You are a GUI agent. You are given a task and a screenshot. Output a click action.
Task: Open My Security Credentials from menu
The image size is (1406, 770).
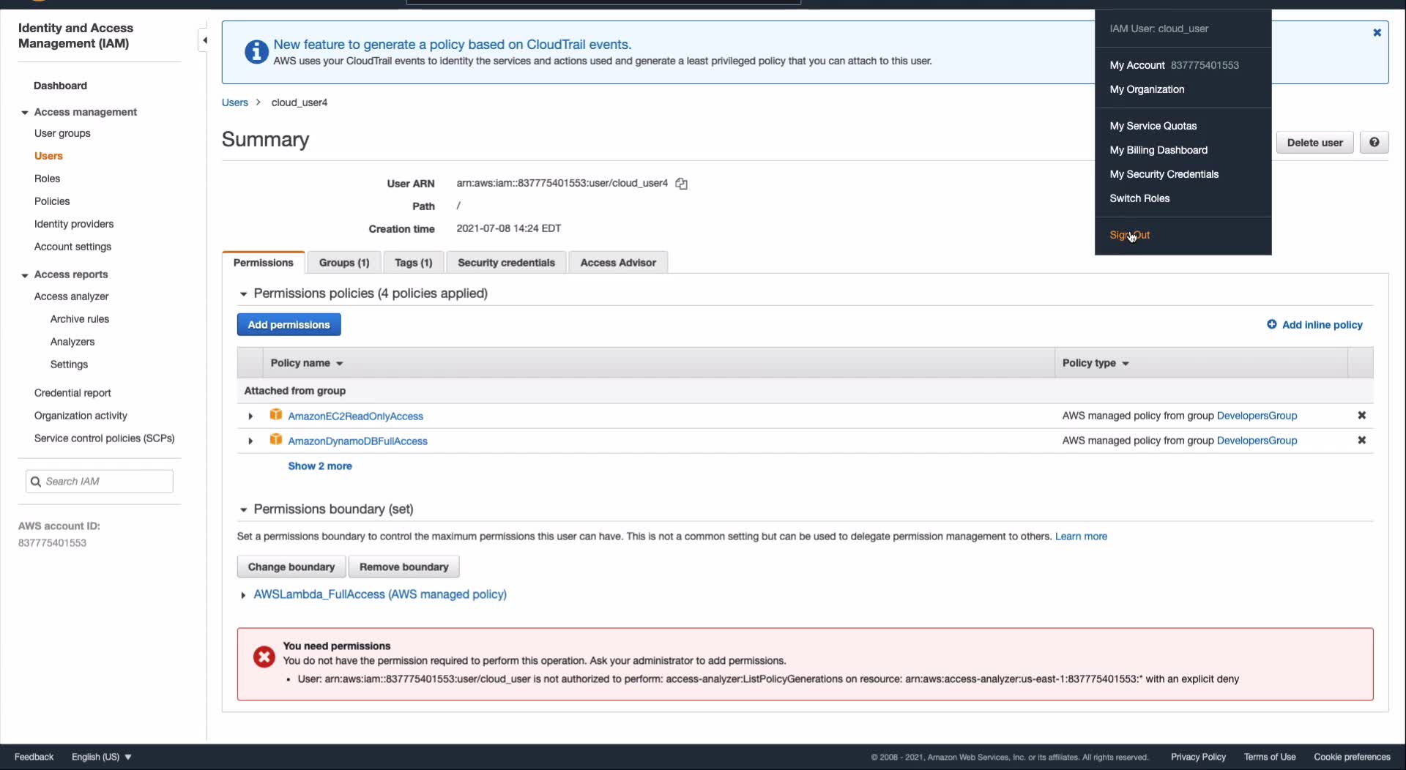1164,174
